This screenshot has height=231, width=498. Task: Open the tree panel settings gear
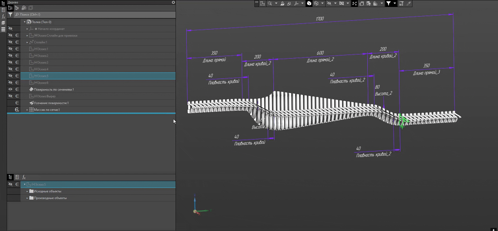pyautogui.click(x=173, y=2)
